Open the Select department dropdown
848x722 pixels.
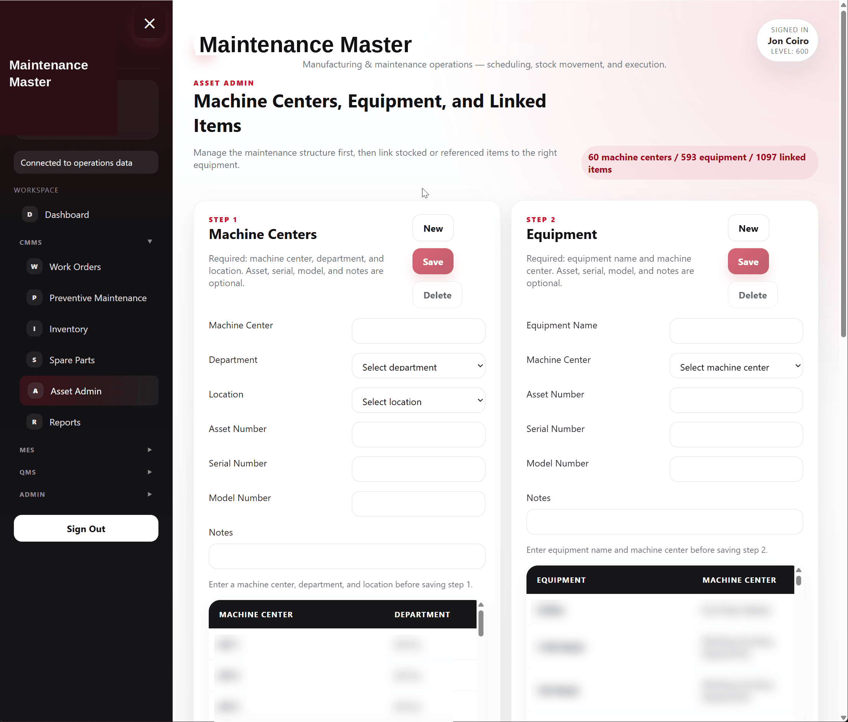click(418, 366)
